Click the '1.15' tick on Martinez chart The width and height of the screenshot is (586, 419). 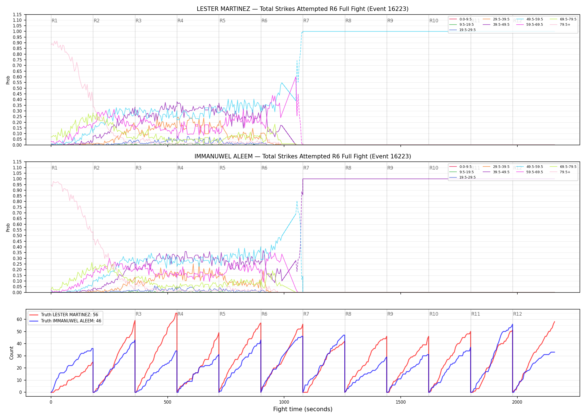17,15
